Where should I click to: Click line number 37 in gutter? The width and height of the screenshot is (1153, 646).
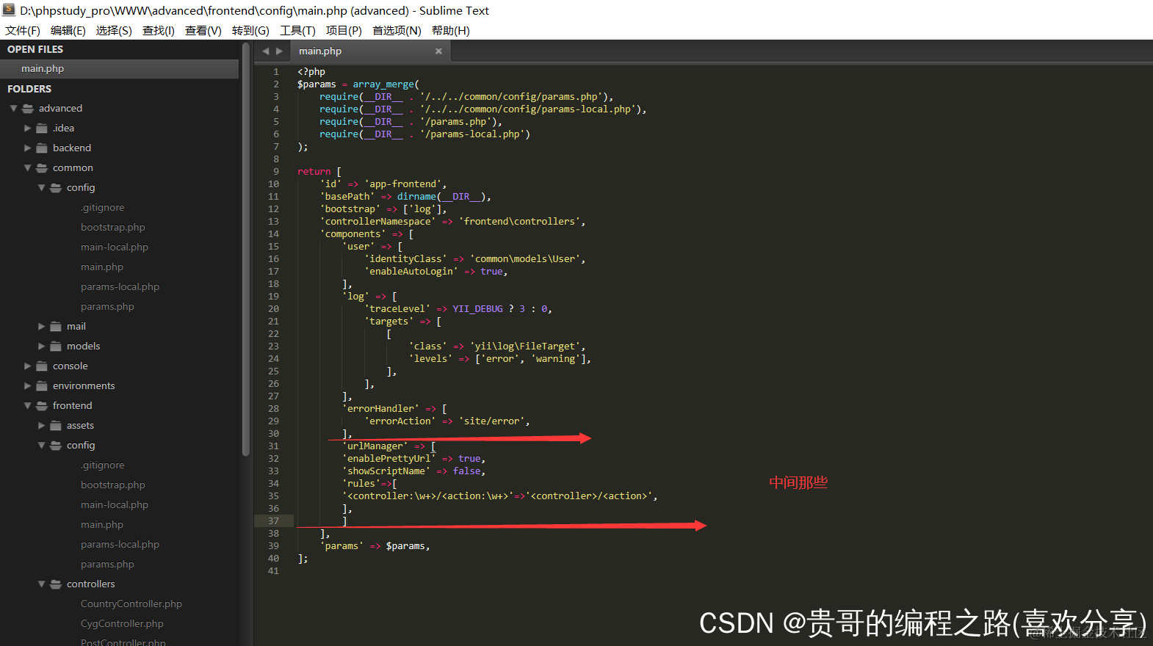(273, 521)
